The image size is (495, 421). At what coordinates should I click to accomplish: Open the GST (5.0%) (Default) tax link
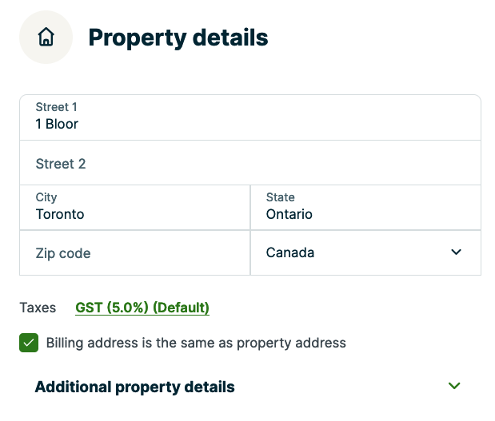click(142, 308)
